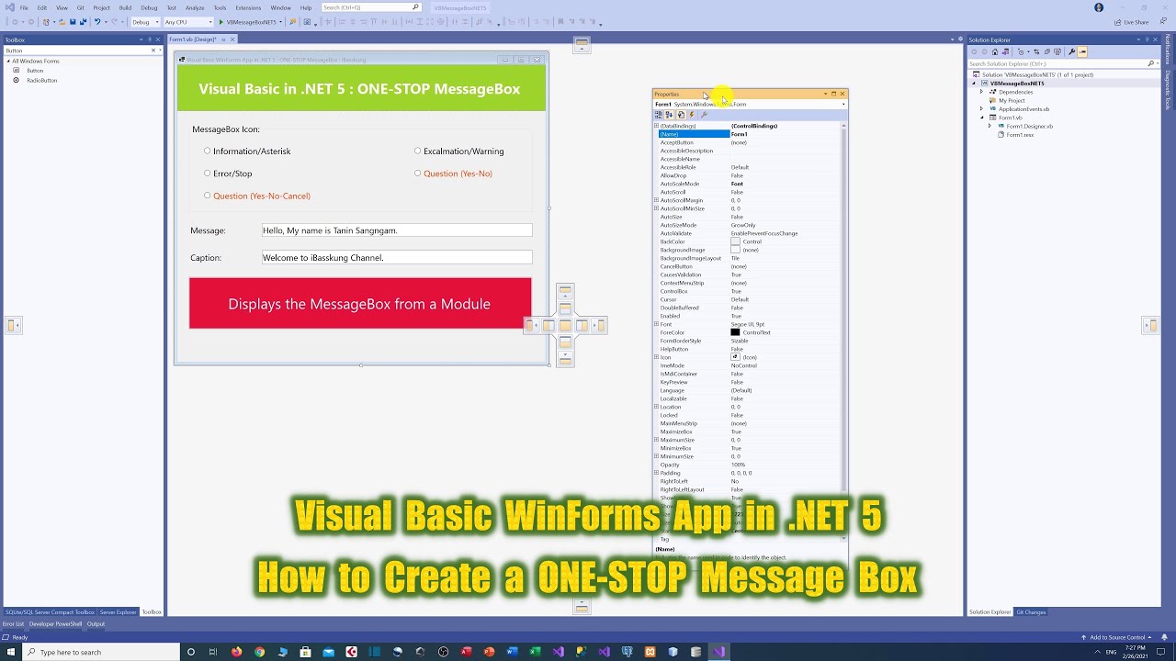Open the Analyze menu
This screenshot has height=661, width=1176.
pos(195,7)
